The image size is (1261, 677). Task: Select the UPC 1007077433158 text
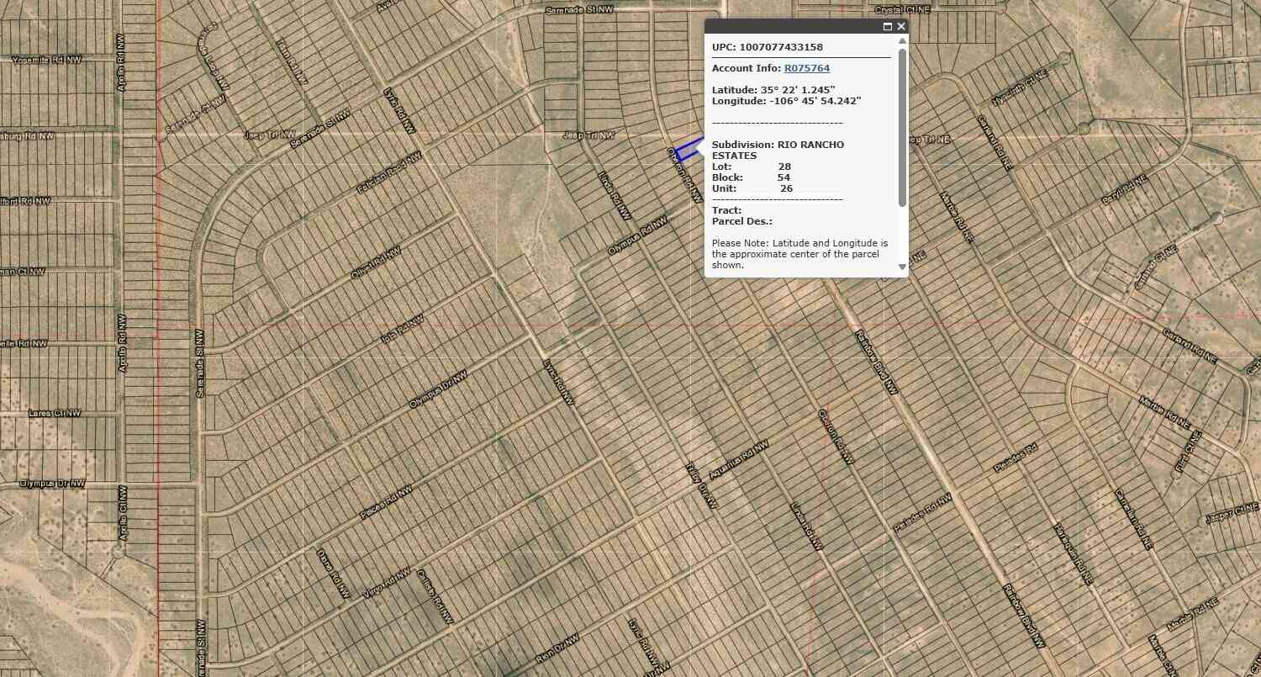768,47
